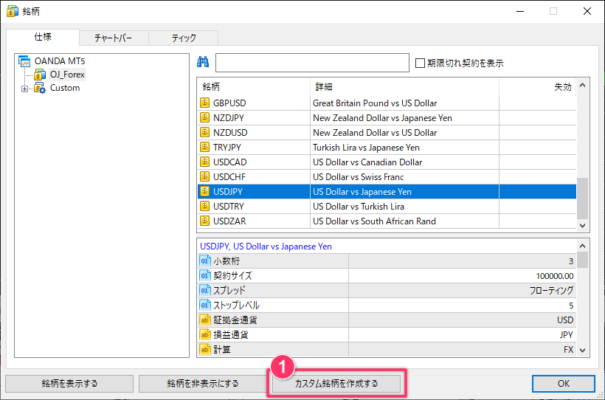Screen dimensions: 605x400
Task: Click 'US Dollar vs Japanese Yen' description cell
Action: (405, 191)
